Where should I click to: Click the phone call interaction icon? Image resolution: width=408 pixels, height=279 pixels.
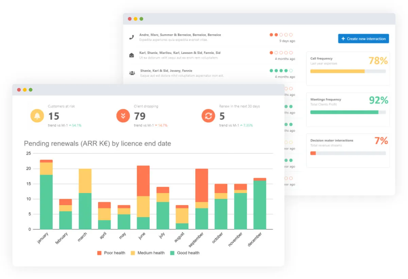pyautogui.click(x=132, y=37)
